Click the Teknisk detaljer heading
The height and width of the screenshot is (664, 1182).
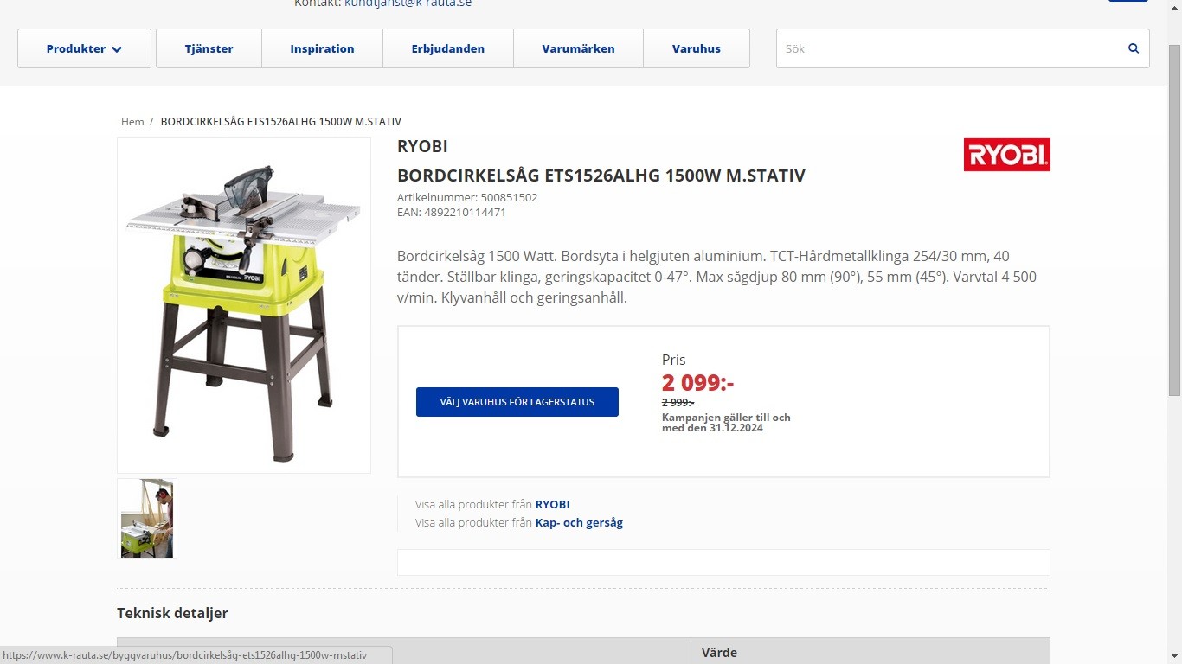pos(172,613)
